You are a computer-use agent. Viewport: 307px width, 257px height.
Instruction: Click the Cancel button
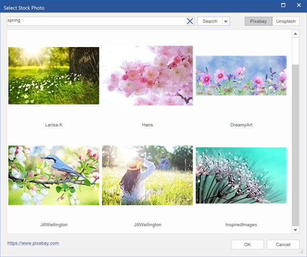coord(283,244)
